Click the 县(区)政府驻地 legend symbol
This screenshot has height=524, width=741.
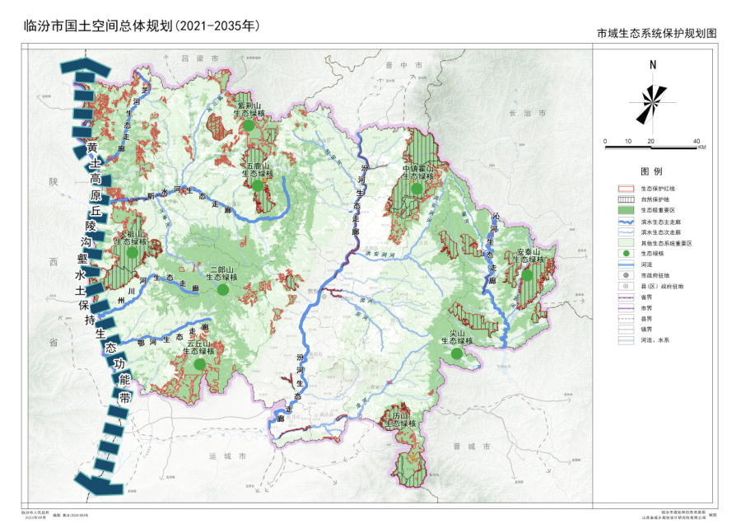pyautogui.click(x=627, y=286)
